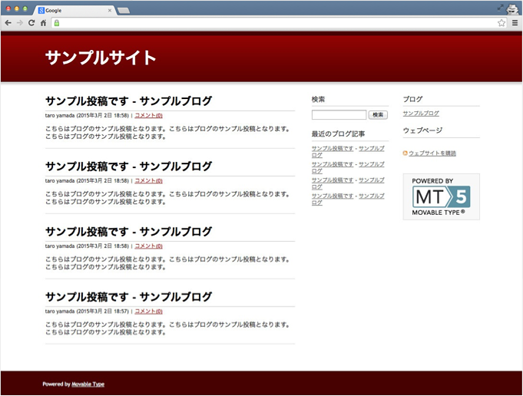Open third link under 最近のブログ記事
The image size is (523, 396).
(x=348, y=183)
